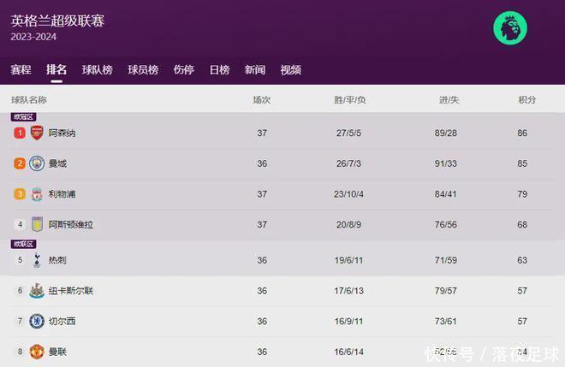Click the 积分 points column header
Screen dimensions: 565x367
click(526, 100)
